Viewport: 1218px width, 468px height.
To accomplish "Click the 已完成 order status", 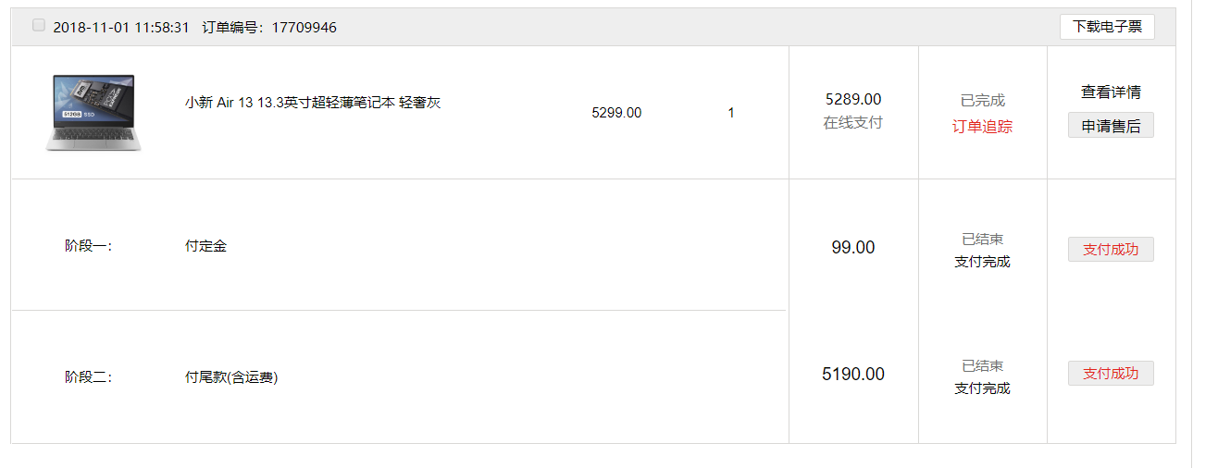I will 982,100.
